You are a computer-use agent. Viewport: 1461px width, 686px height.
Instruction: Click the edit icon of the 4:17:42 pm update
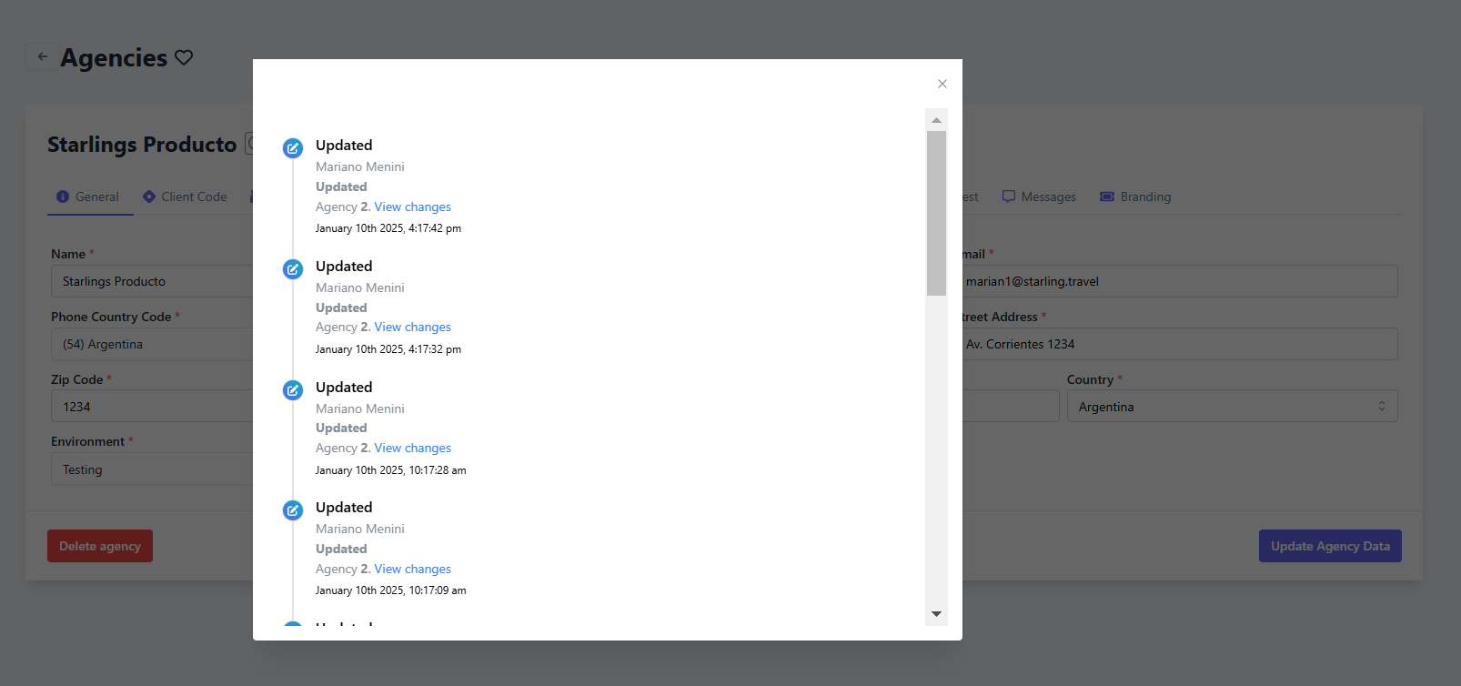click(x=293, y=148)
